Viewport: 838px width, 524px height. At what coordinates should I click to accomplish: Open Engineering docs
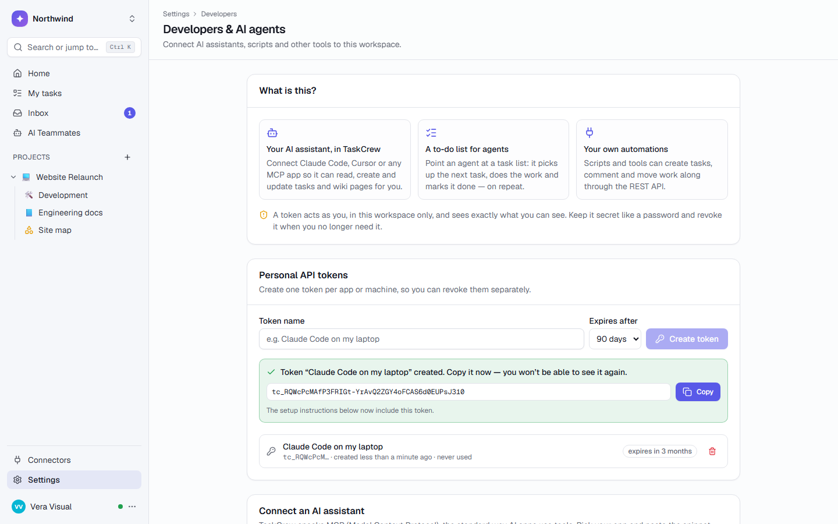(70, 213)
